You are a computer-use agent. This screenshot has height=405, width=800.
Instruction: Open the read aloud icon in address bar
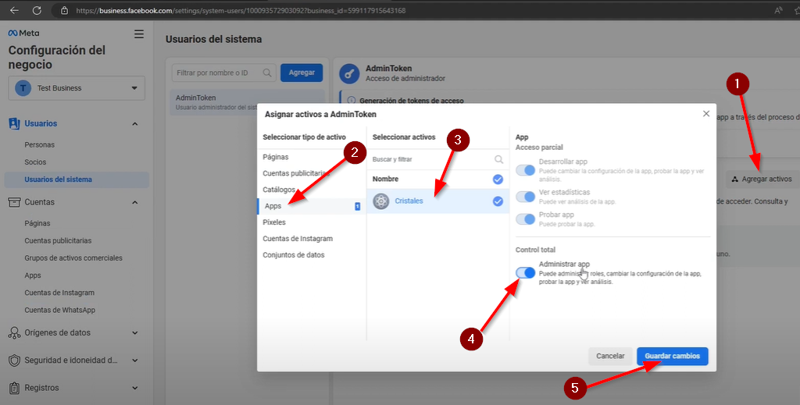[779, 10]
